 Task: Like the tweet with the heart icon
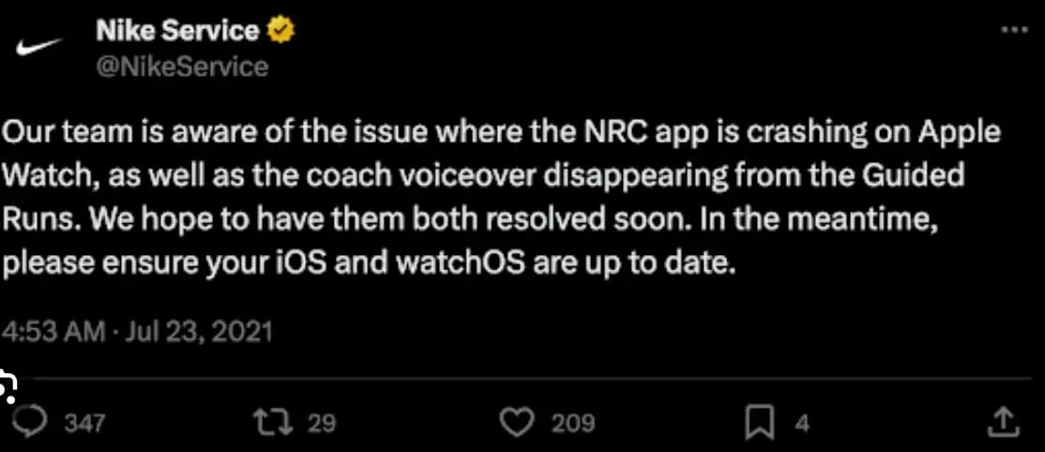(x=517, y=423)
